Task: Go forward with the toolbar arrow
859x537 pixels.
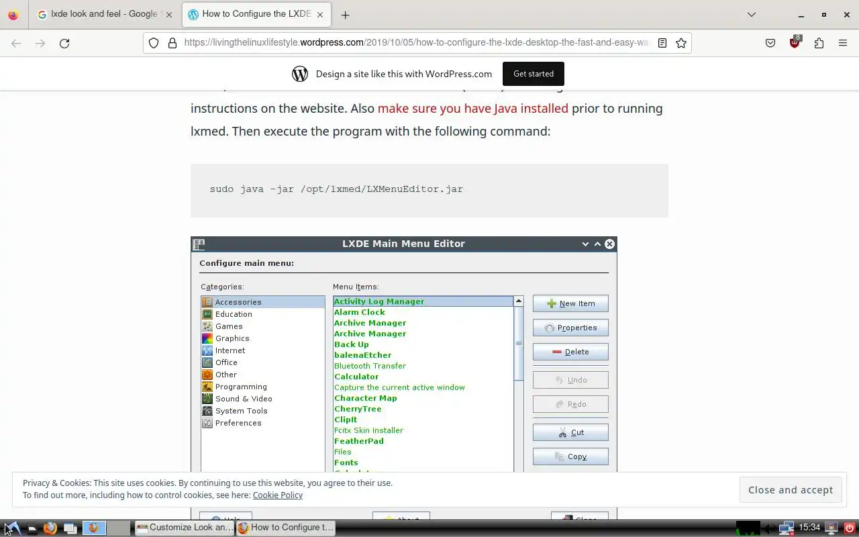Action: (x=40, y=43)
